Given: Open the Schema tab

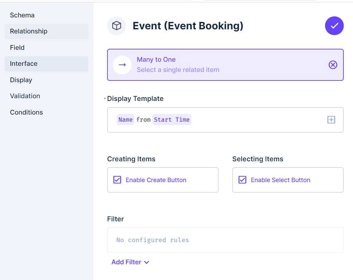Looking at the screenshot, I should coord(22,15).
